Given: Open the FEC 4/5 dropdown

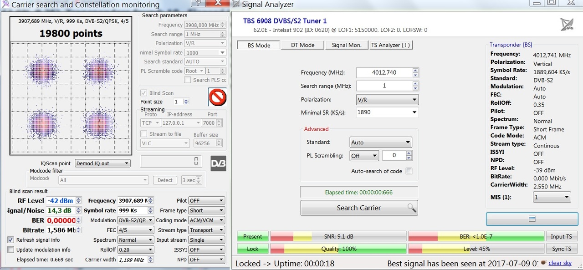Looking at the screenshot, I should [135, 230].
